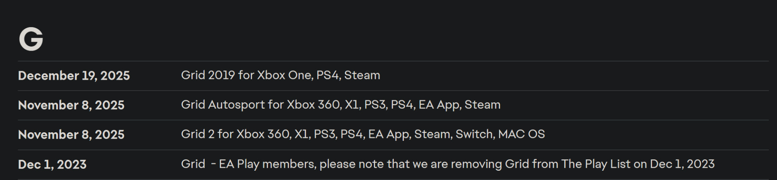
Task: Click "Steam" in the Grid 2019 row
Action: pos(362,75)
